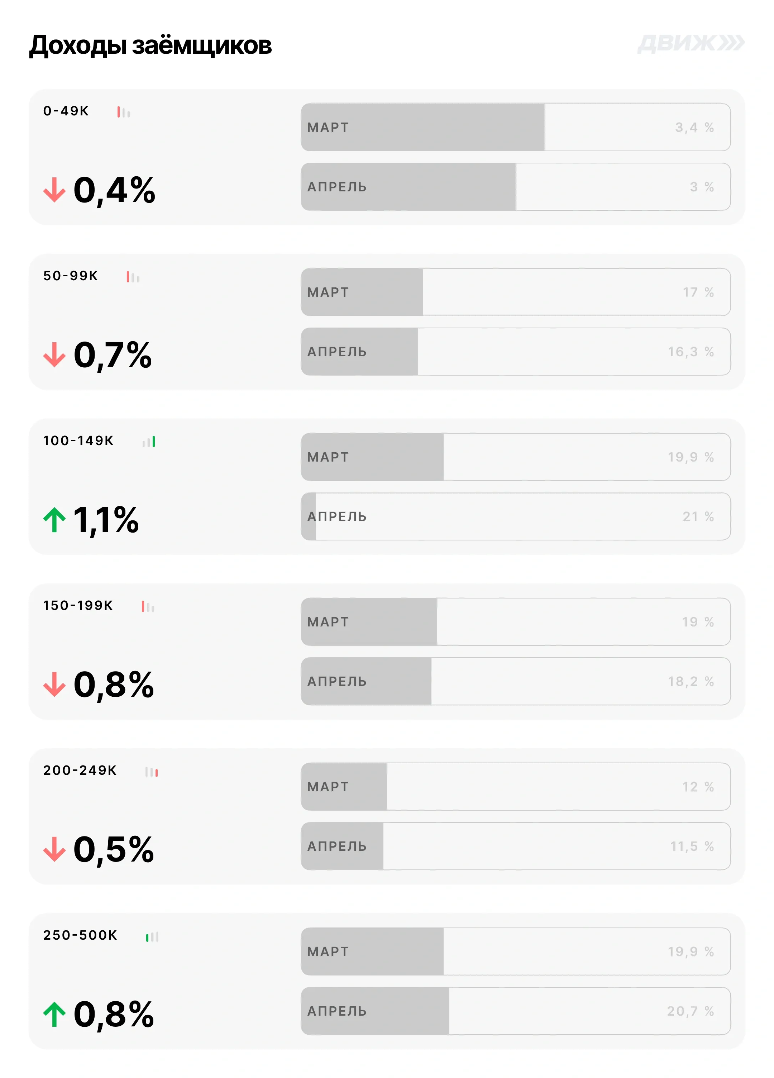Screen dimensions: 774x1078
Task: Click the bar-chart icon beside 0-49K
Action: (124, 112)
